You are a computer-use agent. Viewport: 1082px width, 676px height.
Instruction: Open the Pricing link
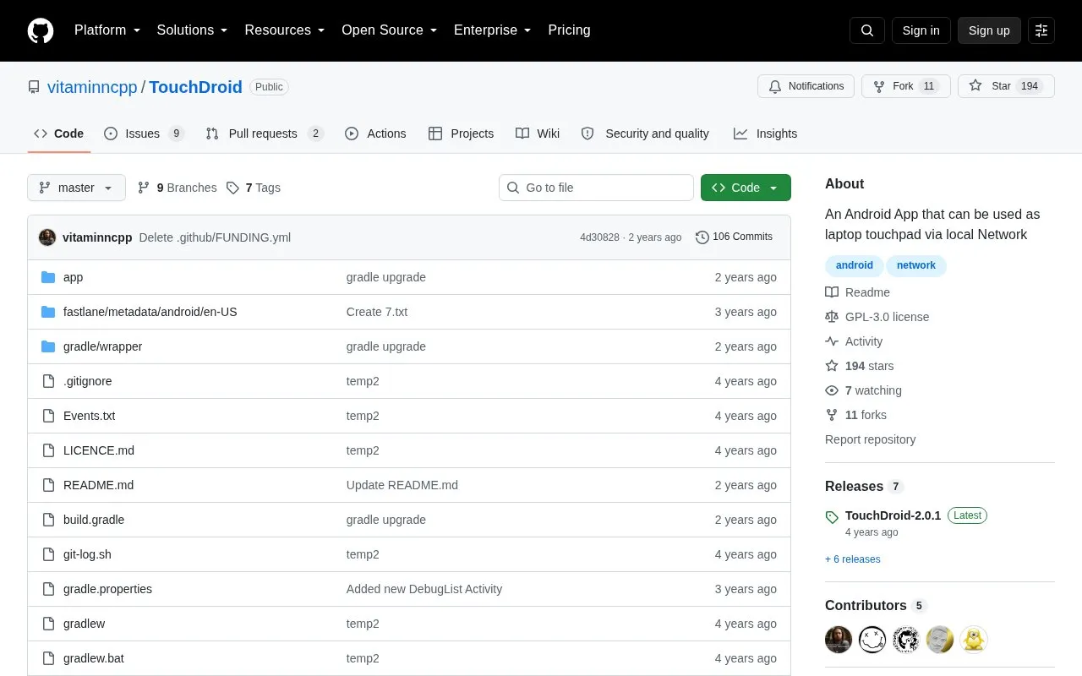pyautogui.click(x=569, y=30)
